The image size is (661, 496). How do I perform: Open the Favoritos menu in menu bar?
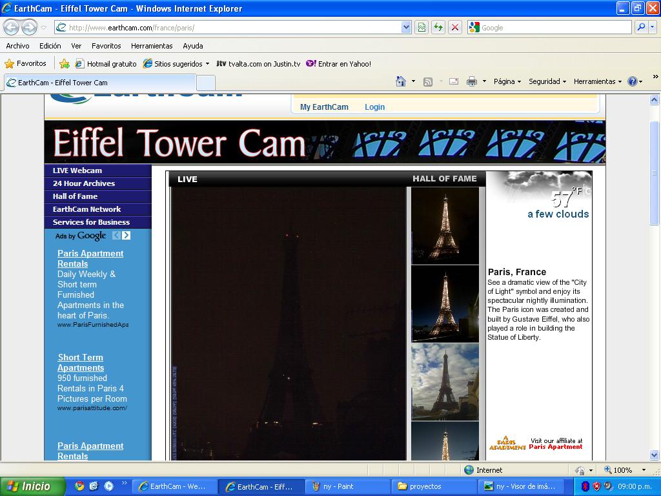coord(107,46)
